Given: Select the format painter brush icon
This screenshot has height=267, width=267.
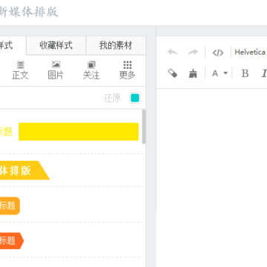Looking at the screenshot, I should tap(193, 73).
